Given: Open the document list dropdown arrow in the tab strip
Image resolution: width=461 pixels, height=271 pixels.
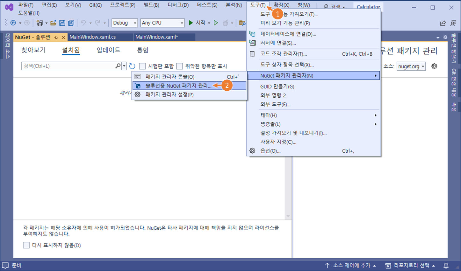Looking at the screenshot, I should pyautogui.click(x=438, y=38).
